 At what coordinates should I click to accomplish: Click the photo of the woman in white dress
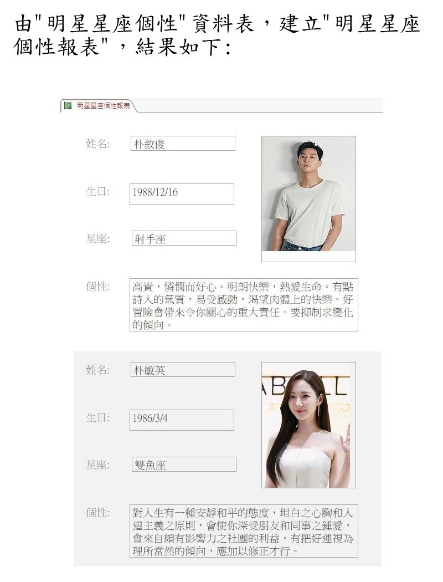point(308,425)
